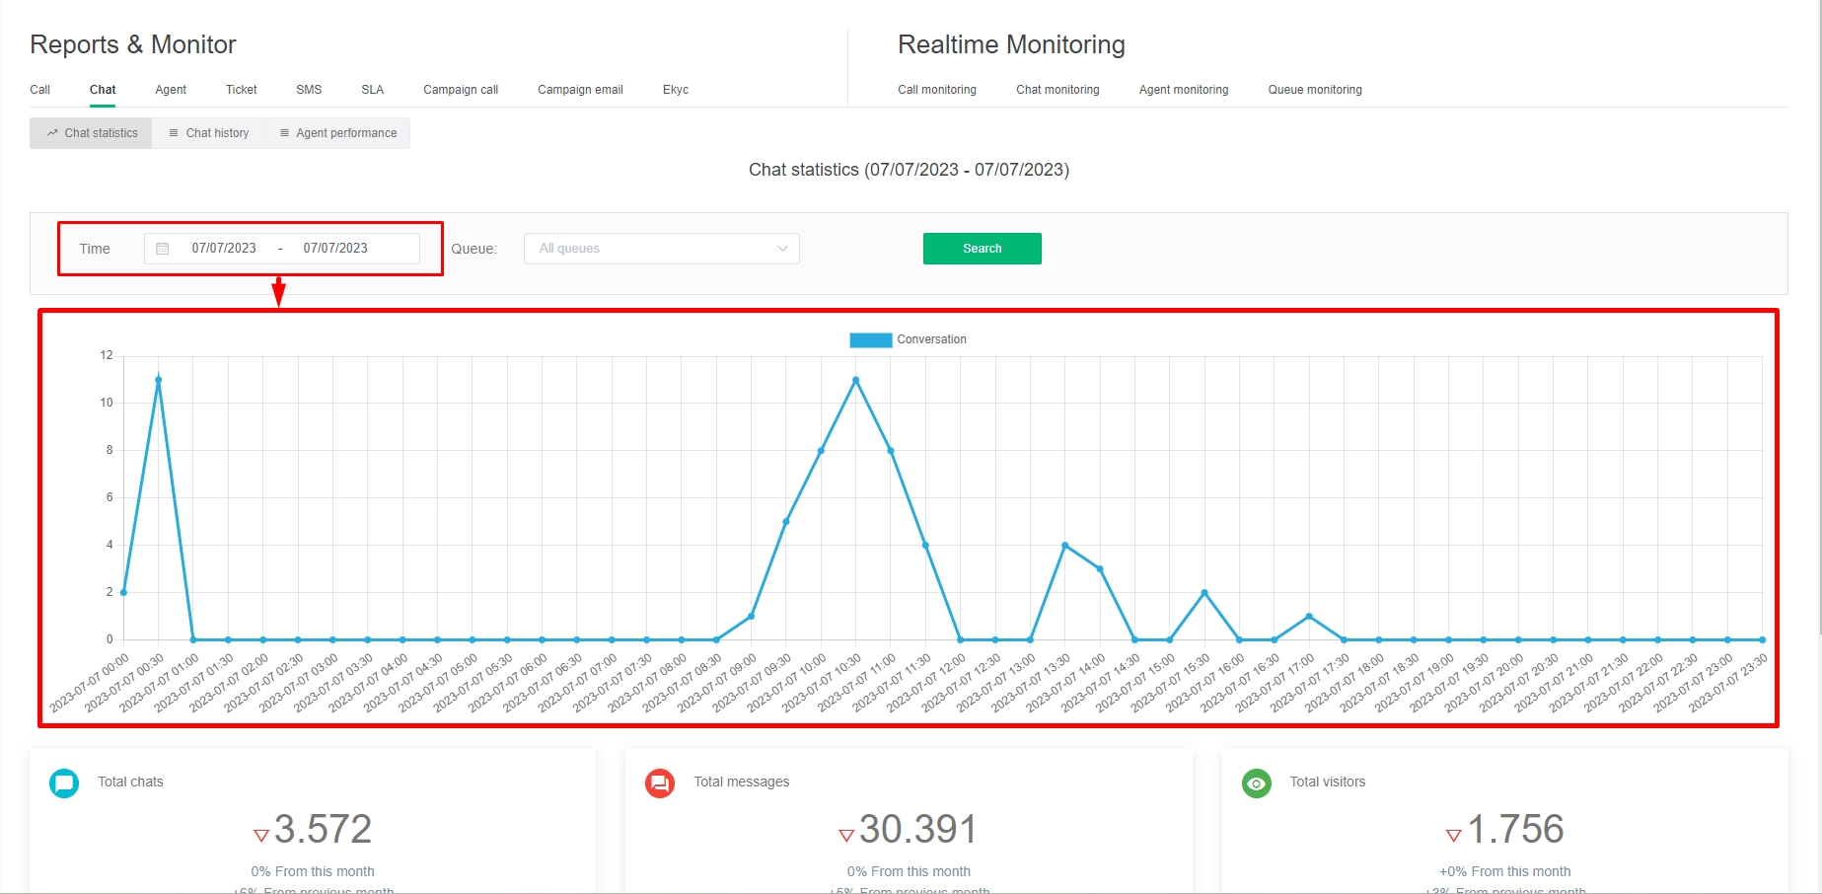Viewport: 1822px width, 894px height.
Task: Open the Ticket reports tab
Action: tap(241, 90)
